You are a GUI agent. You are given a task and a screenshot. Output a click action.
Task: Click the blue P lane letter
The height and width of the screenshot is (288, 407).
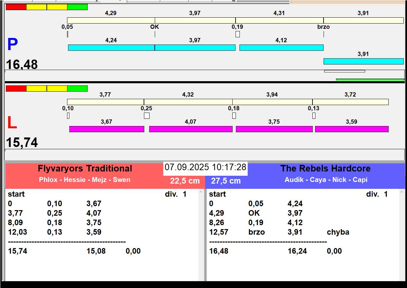pyautogui.click(x=12, y=45)
